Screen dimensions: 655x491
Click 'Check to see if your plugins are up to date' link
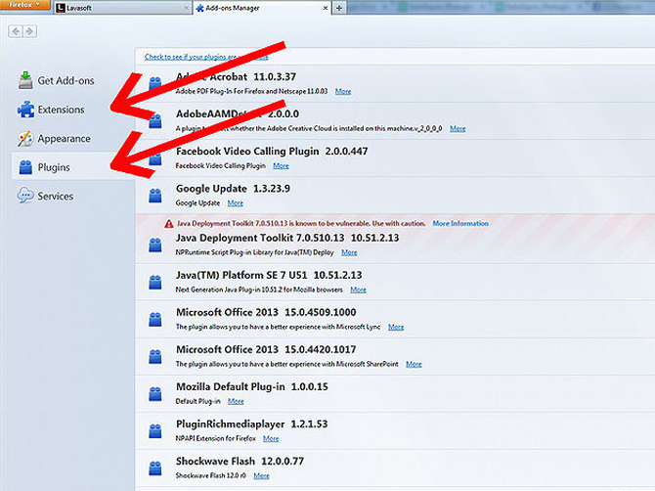point(206,57)
